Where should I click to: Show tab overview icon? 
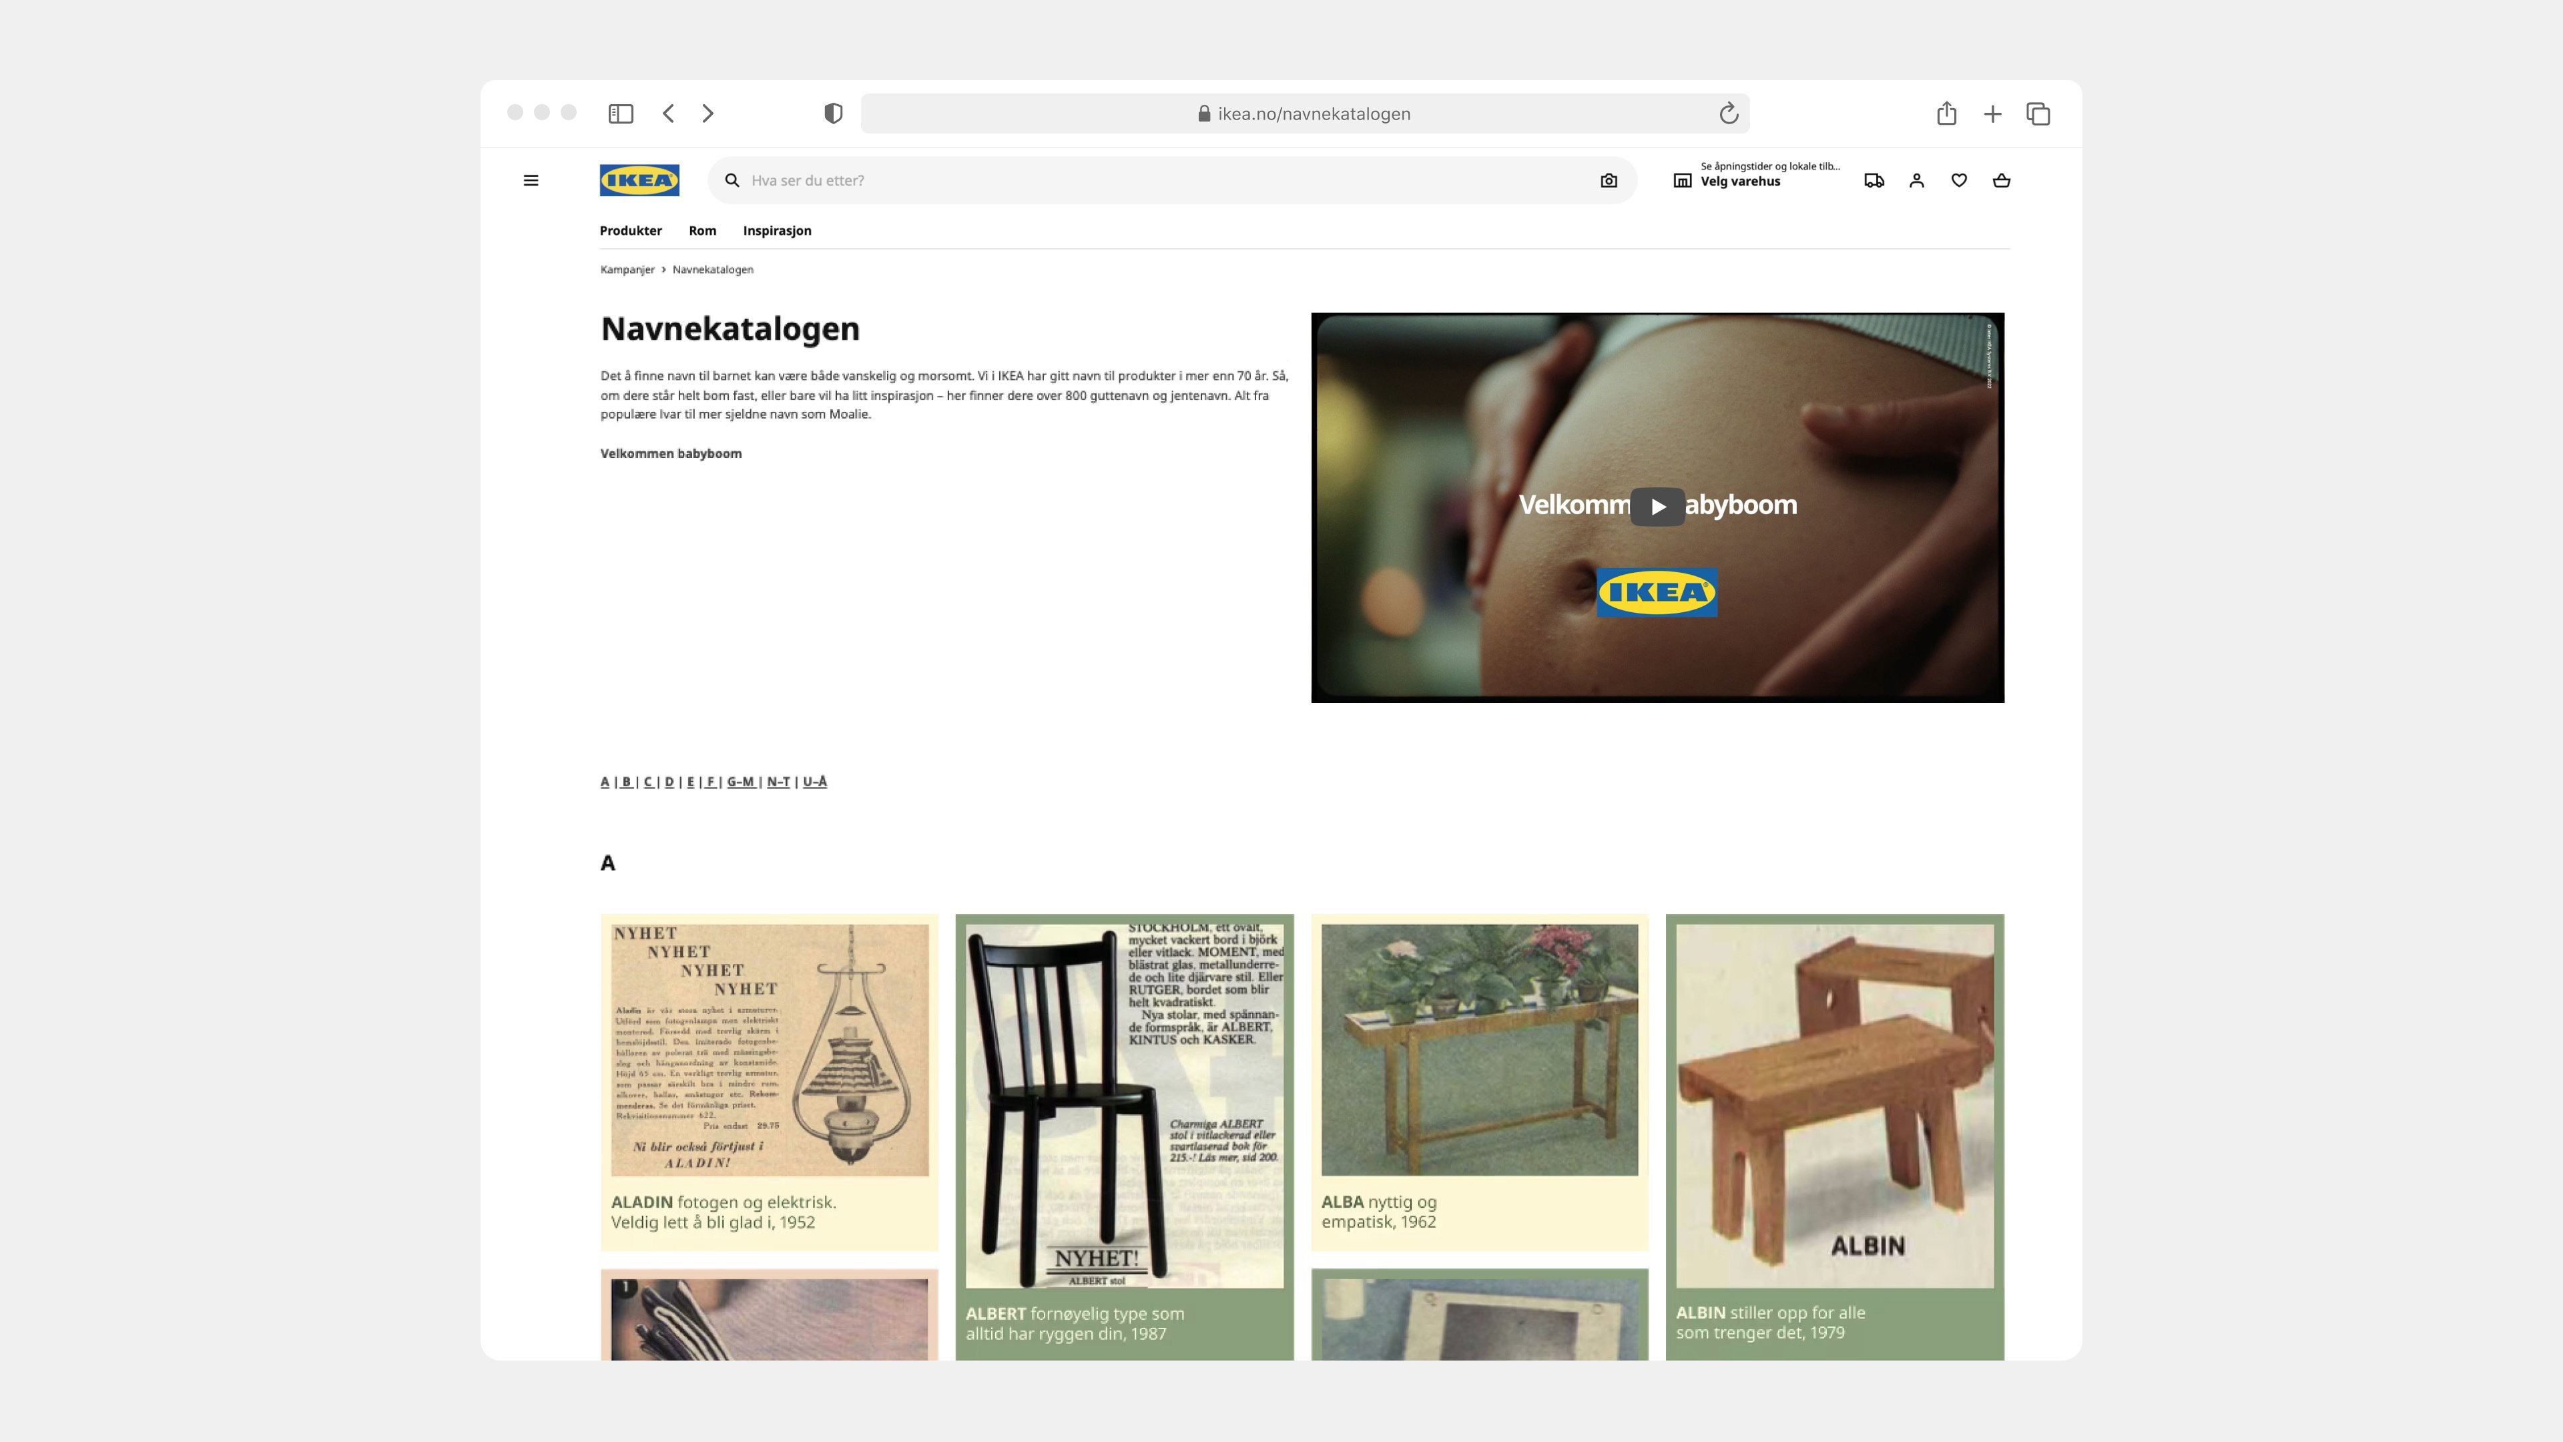[x=2038, y=113]
